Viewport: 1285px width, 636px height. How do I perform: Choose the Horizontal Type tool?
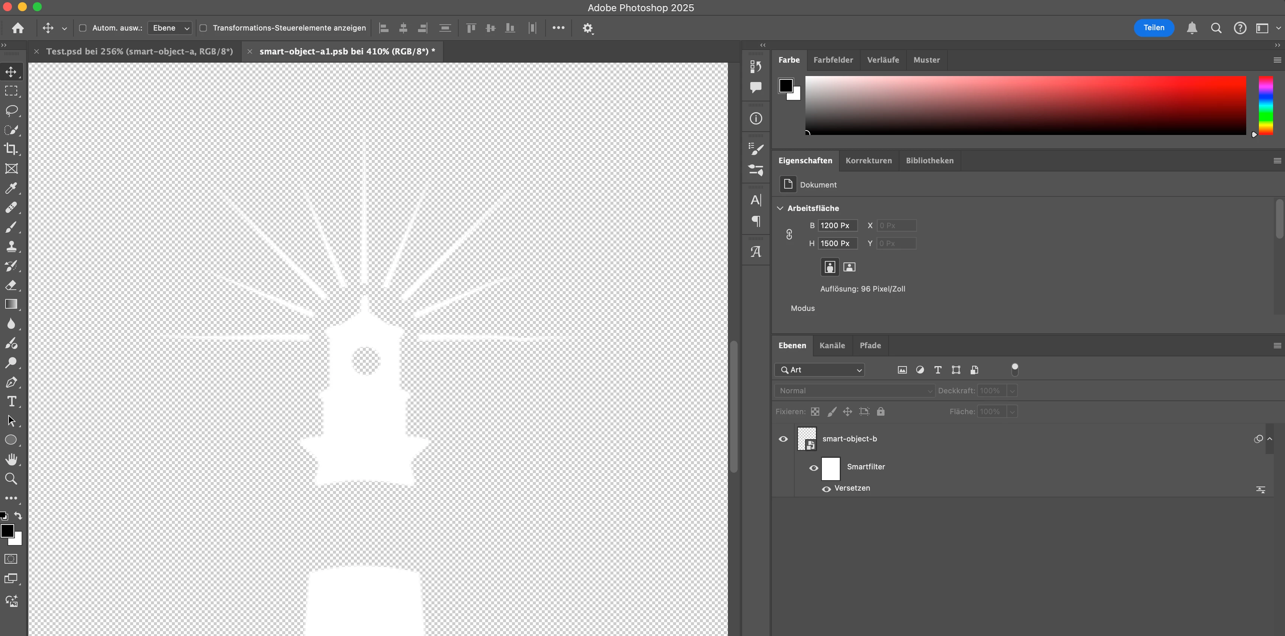pyautogui.click(x=11, y=402)
